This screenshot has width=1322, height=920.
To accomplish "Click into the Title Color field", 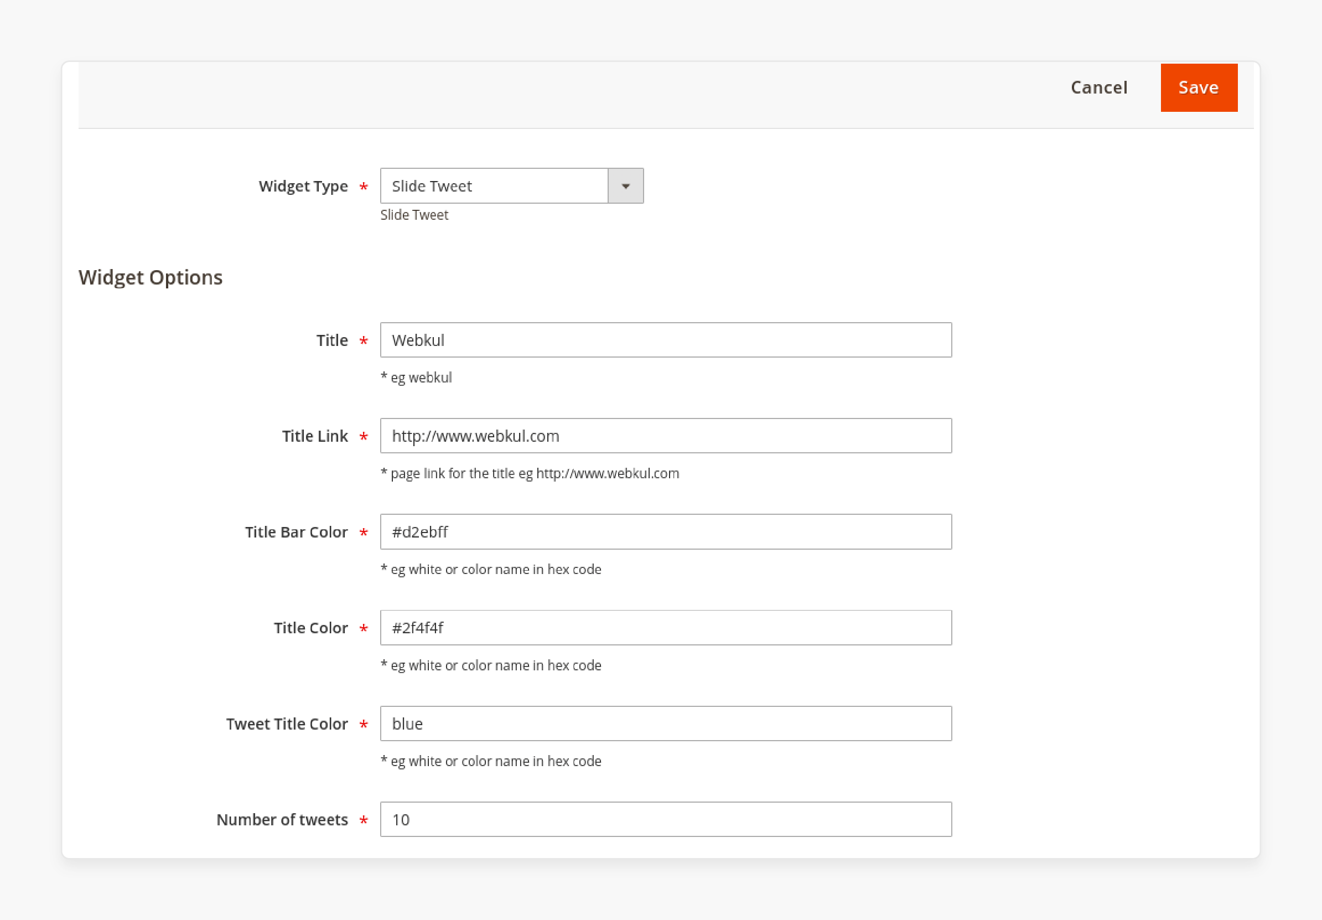I will click(x=666, y=628).
